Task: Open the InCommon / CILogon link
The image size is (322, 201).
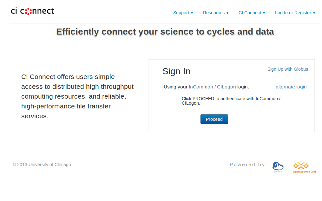Action: click(212, 87)
